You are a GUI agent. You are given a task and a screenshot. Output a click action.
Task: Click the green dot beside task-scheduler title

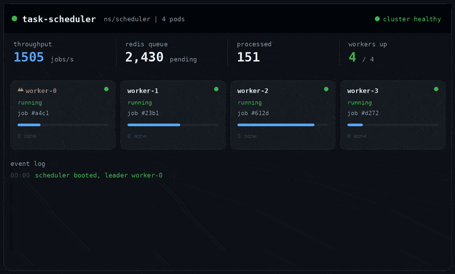[14, 19]
